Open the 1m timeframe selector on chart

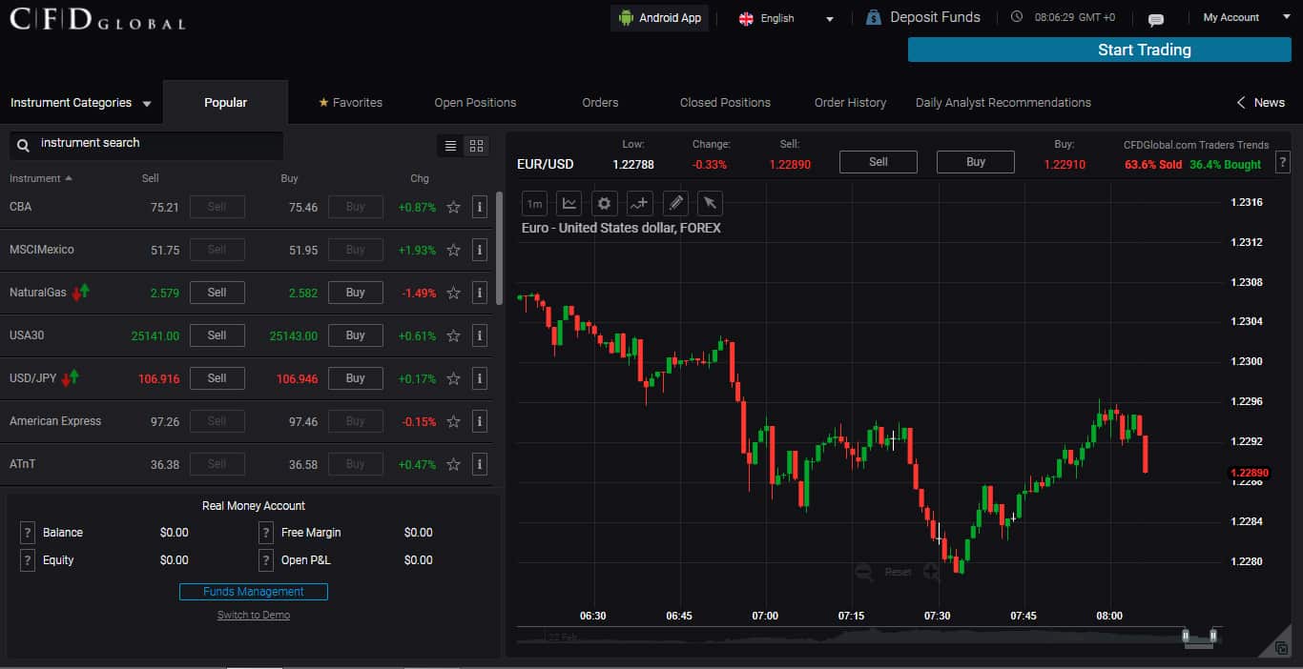coord(535,203)
